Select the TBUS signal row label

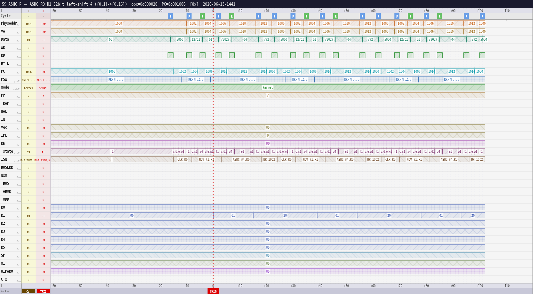pyautogui.click(x=5, y=183)
